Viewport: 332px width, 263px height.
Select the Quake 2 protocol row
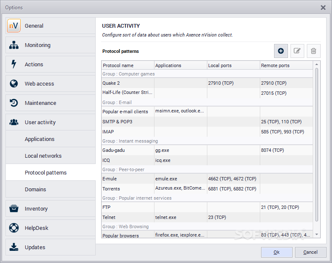207,83
